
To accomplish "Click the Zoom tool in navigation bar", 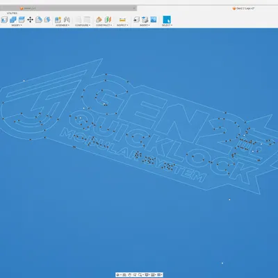I will tap(135, 275).
